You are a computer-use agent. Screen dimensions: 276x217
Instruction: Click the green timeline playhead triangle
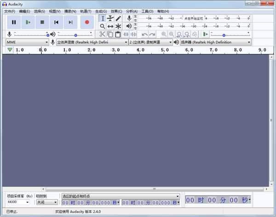tap(10, 50)
